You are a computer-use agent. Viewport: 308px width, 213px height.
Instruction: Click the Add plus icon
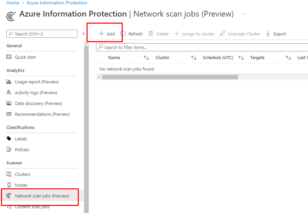101,34
